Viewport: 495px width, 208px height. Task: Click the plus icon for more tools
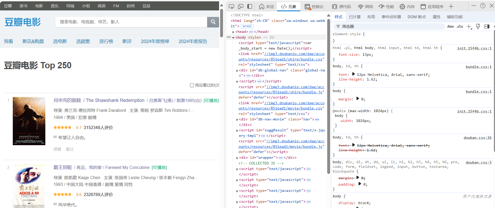[x=451, y=7]
